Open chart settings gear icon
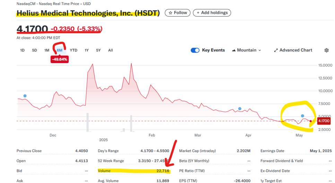The width and height of the screenshot is (335, 183). point(326,50)
